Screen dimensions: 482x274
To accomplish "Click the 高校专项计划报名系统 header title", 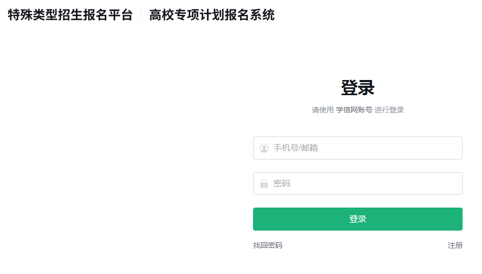I will (x=212, y=15).
